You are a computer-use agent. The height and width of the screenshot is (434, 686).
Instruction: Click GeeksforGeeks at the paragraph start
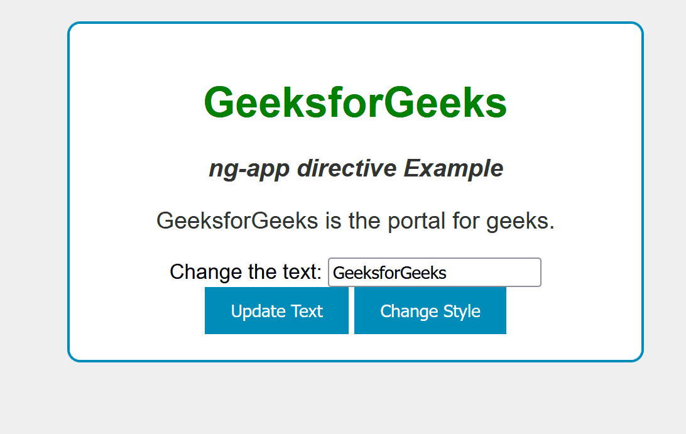pos(237,221)
